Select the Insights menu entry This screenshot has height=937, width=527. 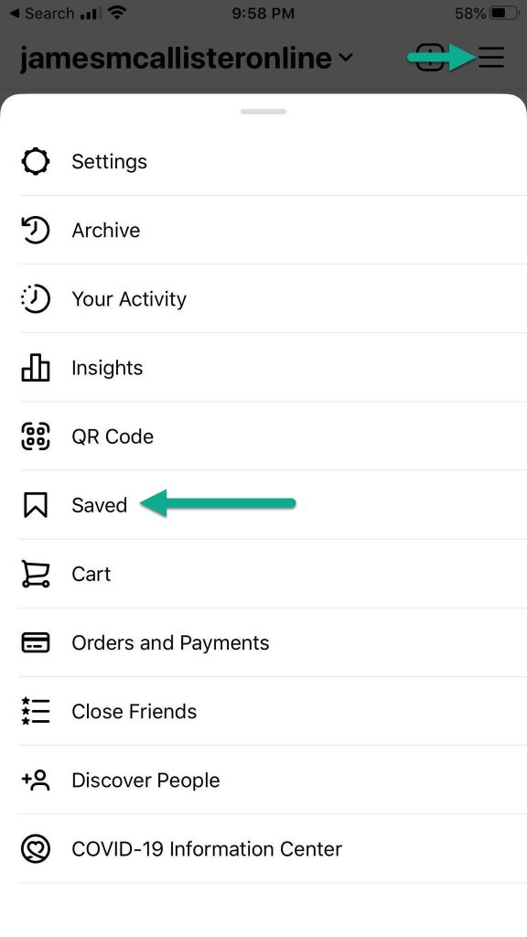pyautogui.click(x=273, y=368)
